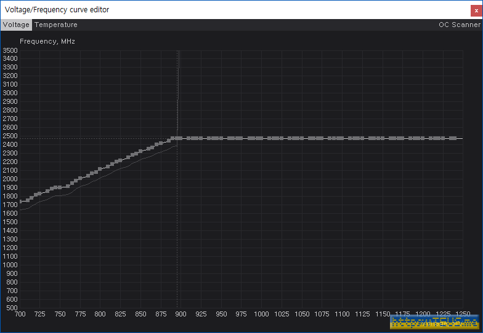Select the curve point above 750 mV
483x333 pixels.
pyautogui.click(x=60, y=187)
